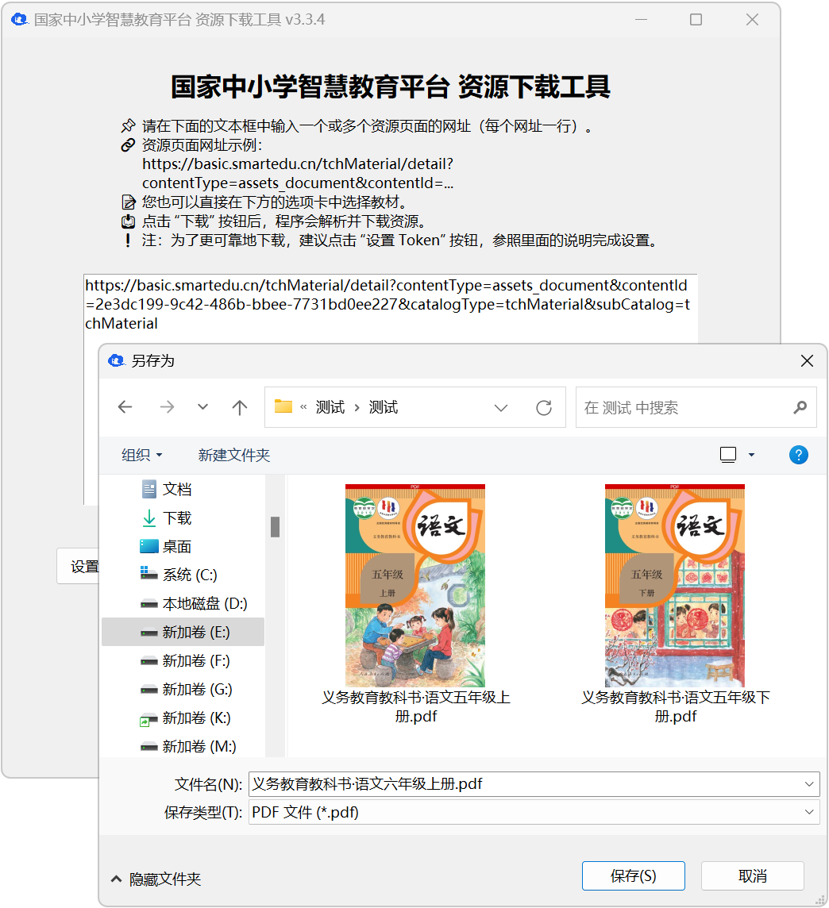This screenshot has height=908, width=829.
Task: Open the 组织 menu
Action: (x=142, y=455)
